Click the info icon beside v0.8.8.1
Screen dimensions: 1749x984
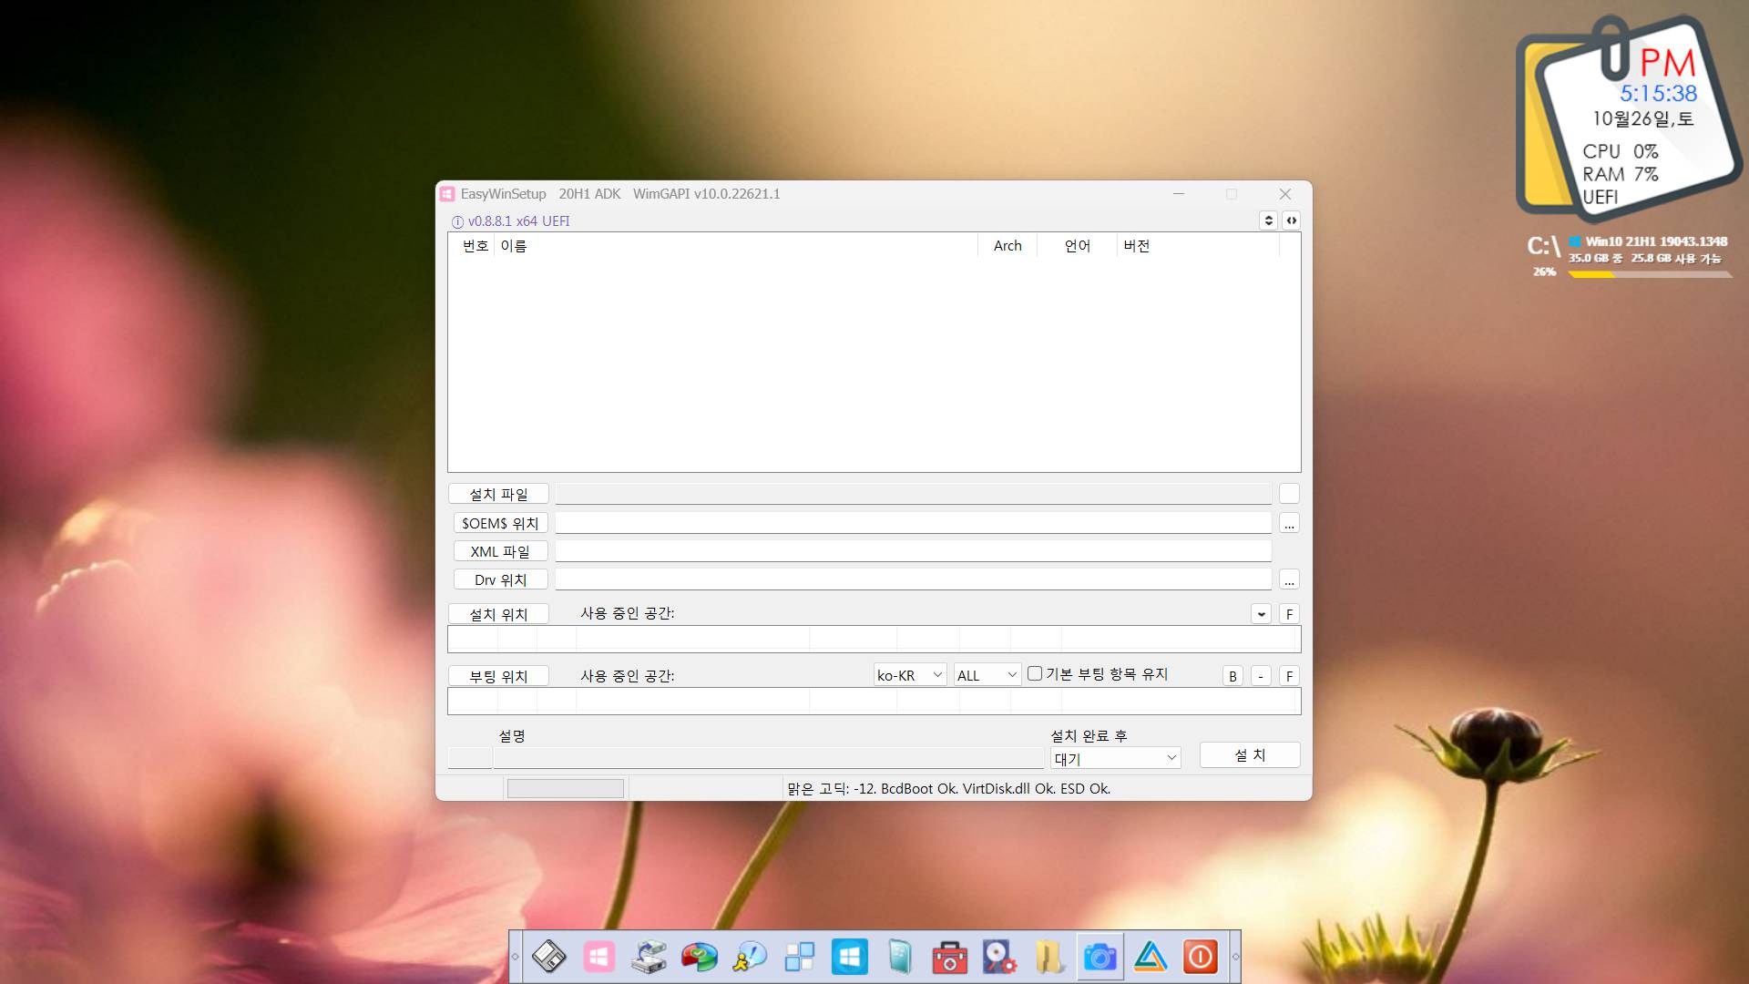pos(457,221)
